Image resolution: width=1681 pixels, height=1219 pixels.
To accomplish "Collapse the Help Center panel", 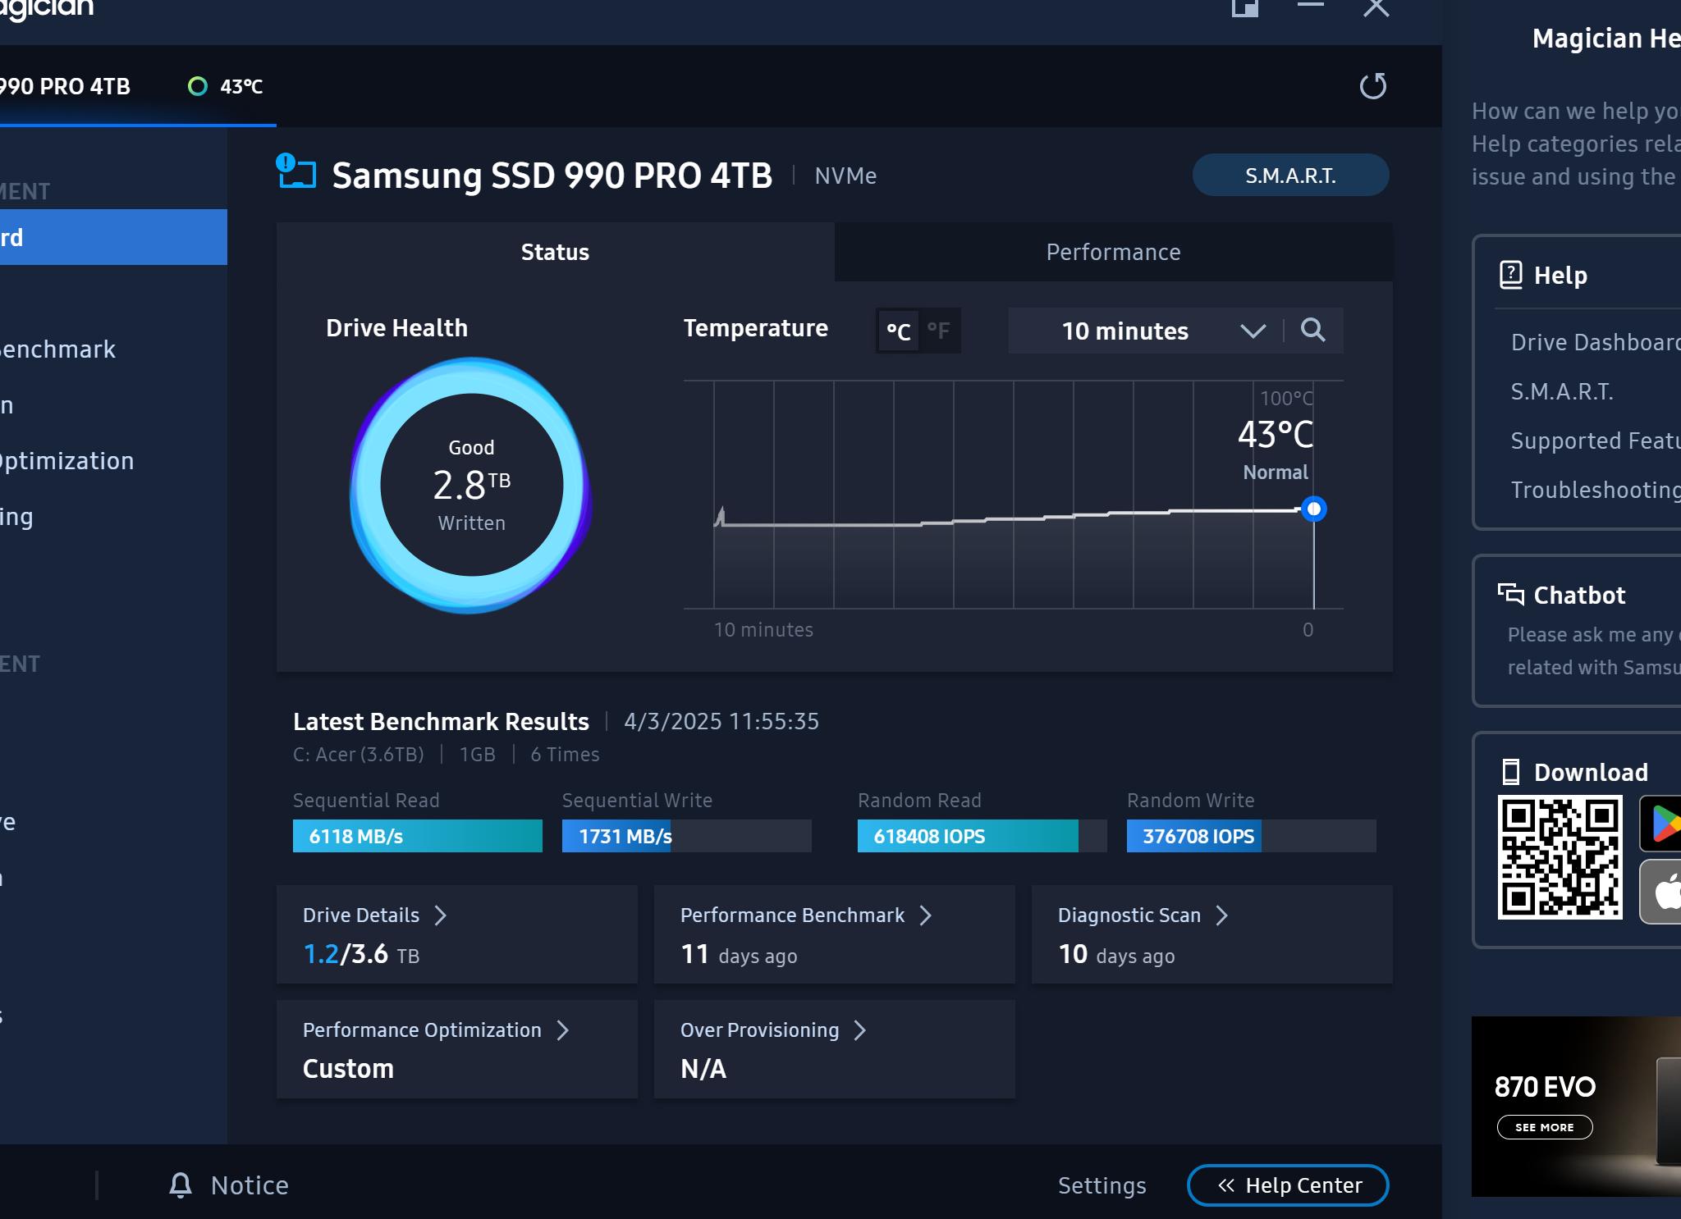I will (x=1288, y=1185).
